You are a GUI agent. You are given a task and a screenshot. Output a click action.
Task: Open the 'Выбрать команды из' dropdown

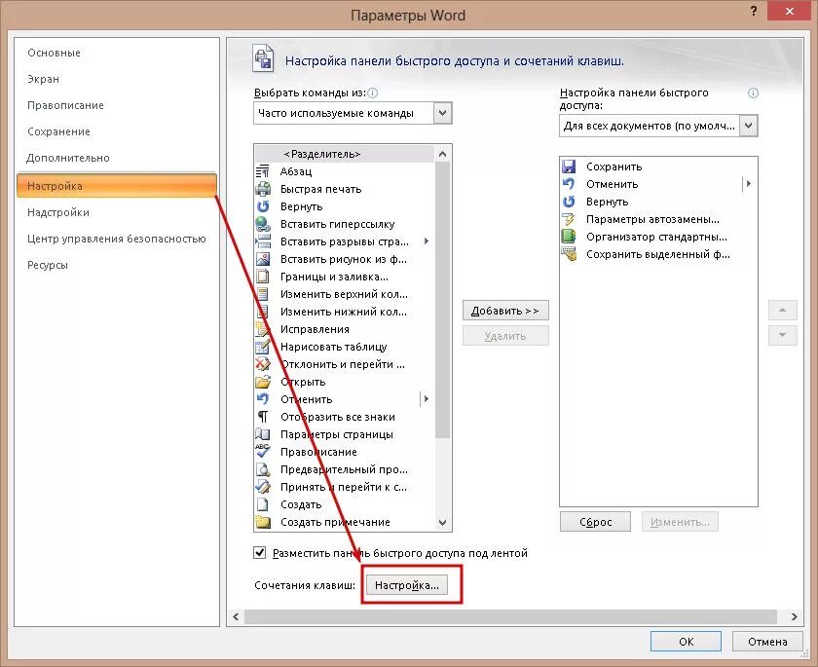point(441,113)
